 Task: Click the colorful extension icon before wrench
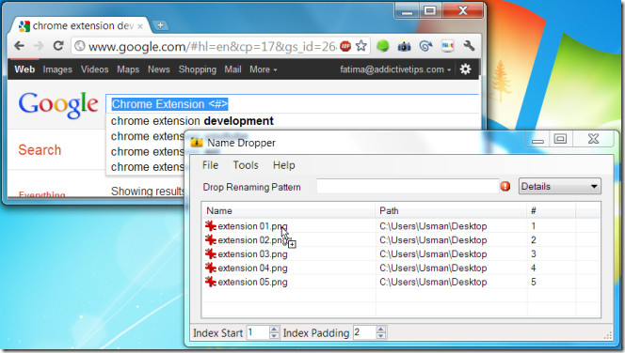coord(447,47)
